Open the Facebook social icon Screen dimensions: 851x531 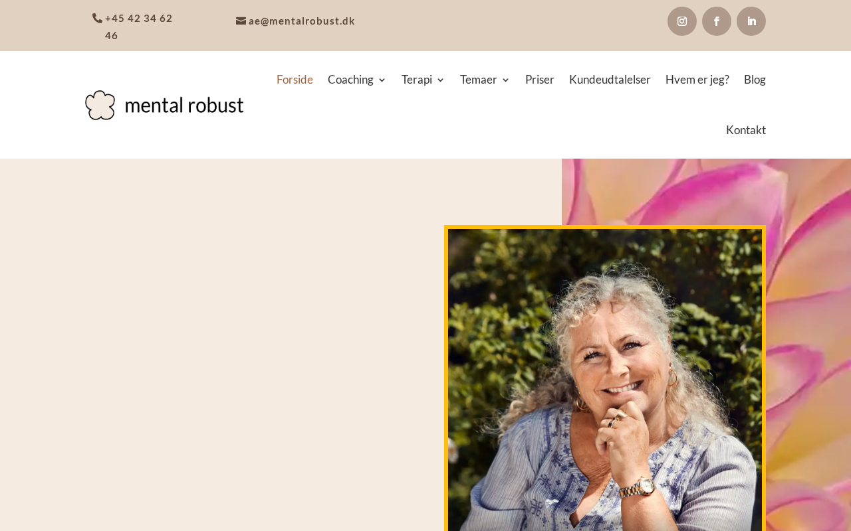coord(717,21)
